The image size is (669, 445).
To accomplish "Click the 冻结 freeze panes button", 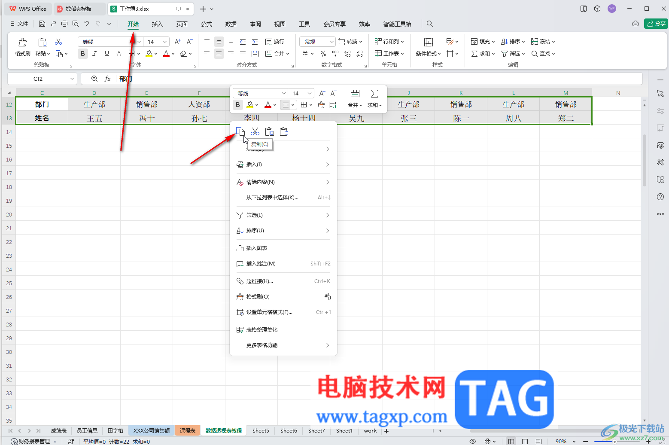I will click(543, 42).
